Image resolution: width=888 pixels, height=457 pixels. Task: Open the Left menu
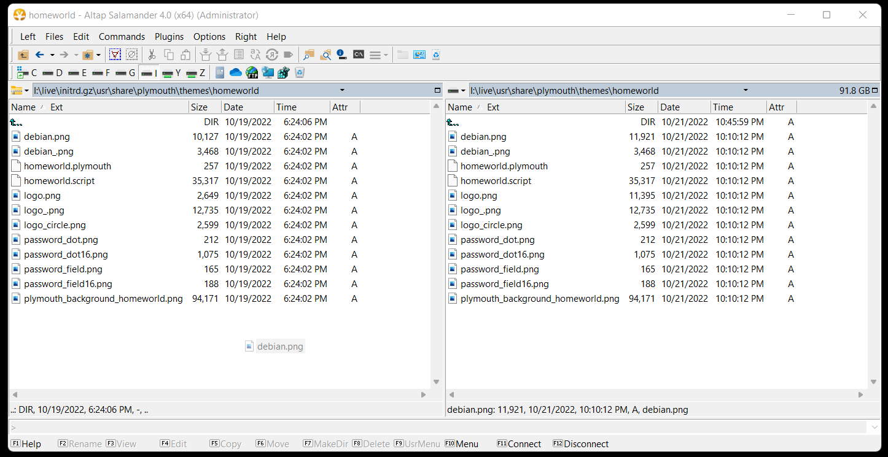point(28,37)
